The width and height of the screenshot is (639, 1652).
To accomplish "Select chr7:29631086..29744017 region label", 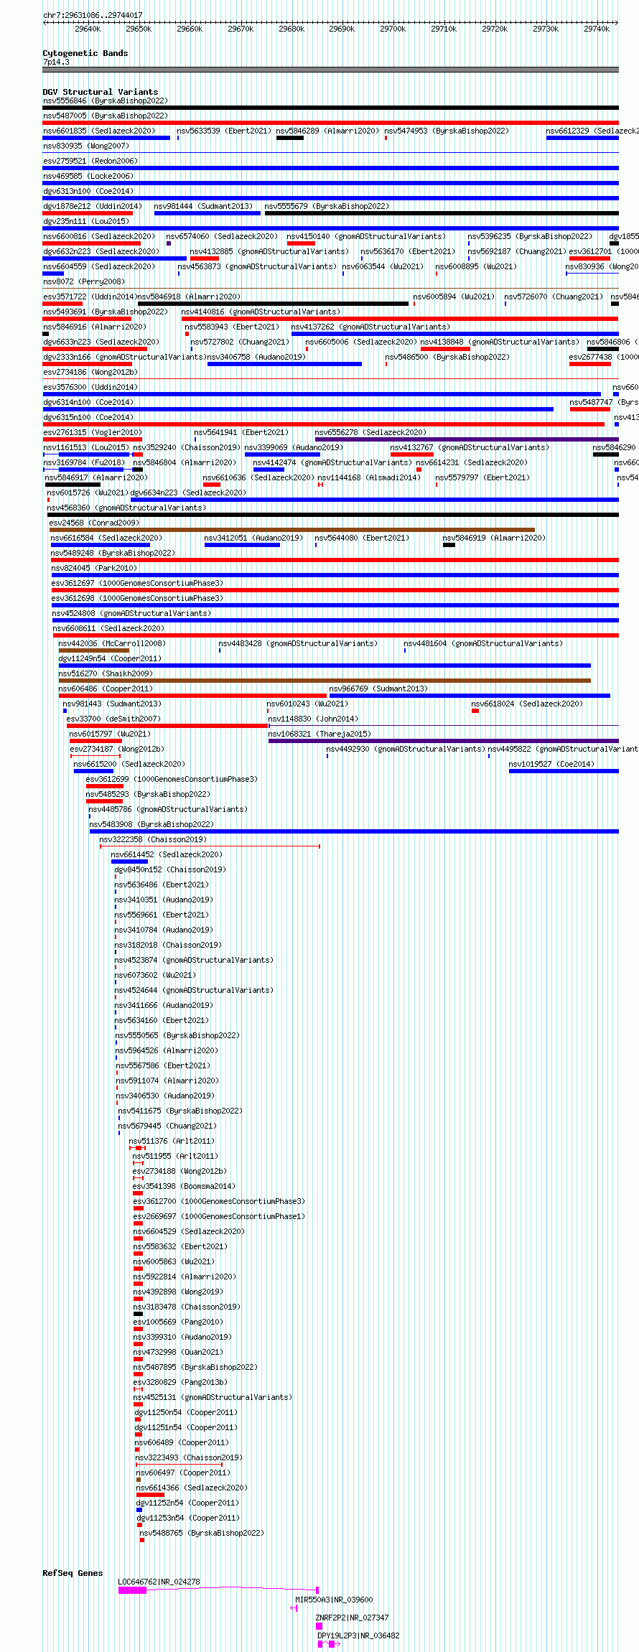I will [x=93, y=15].
